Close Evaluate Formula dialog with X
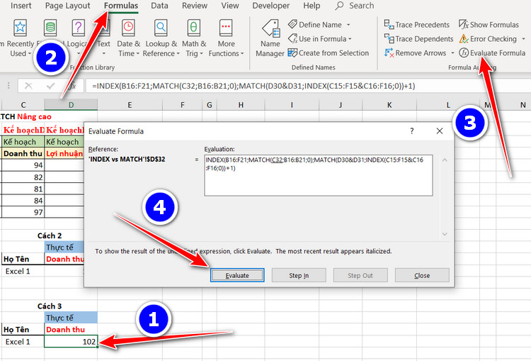 pos(440,131)
